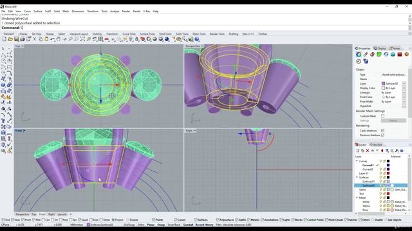Open the Material paintbrush icon in Properties

tap(366, 54)
